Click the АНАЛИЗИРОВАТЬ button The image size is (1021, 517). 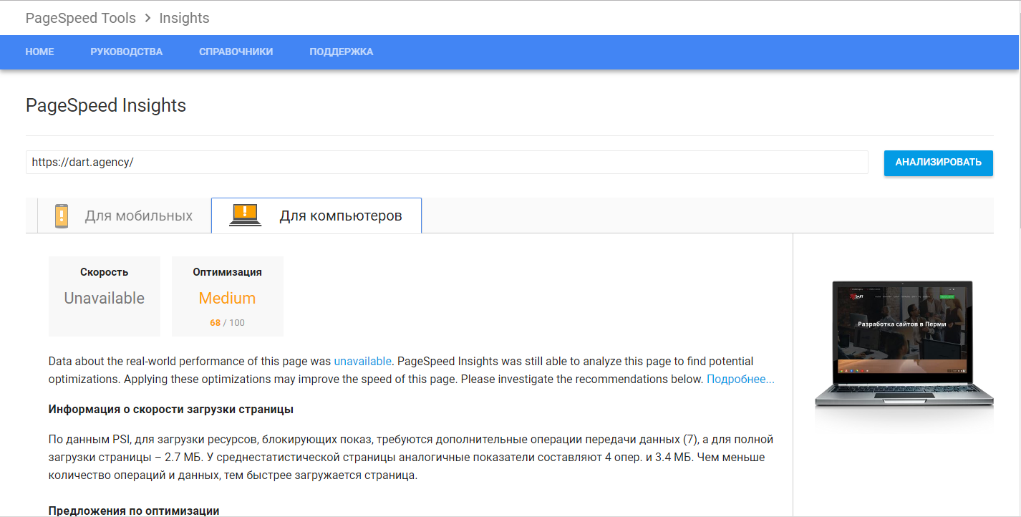click(938, 163)
